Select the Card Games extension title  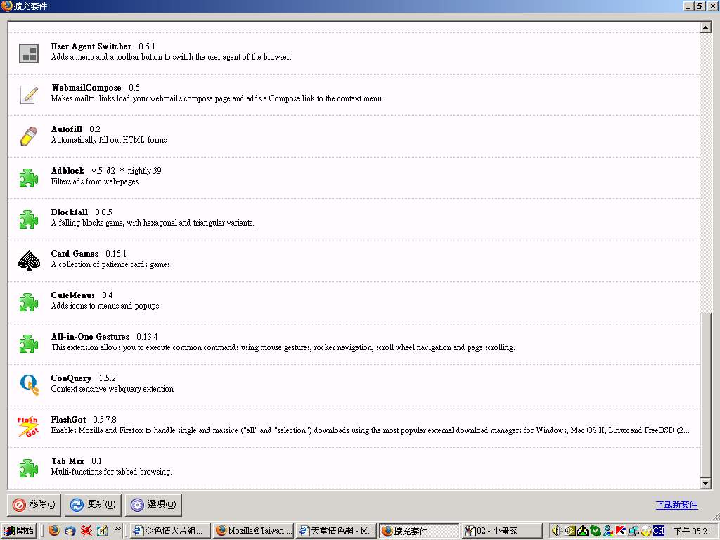75,253
